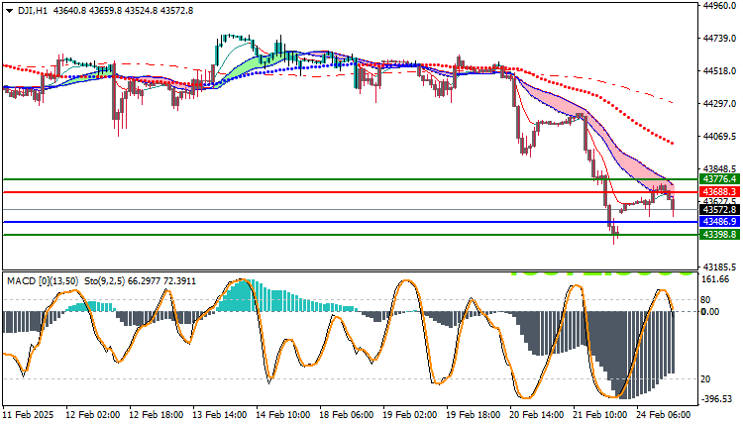Select the 44069.5 price scale value
This screenshot has height=426, width=743.
click(x=720, y=137)
